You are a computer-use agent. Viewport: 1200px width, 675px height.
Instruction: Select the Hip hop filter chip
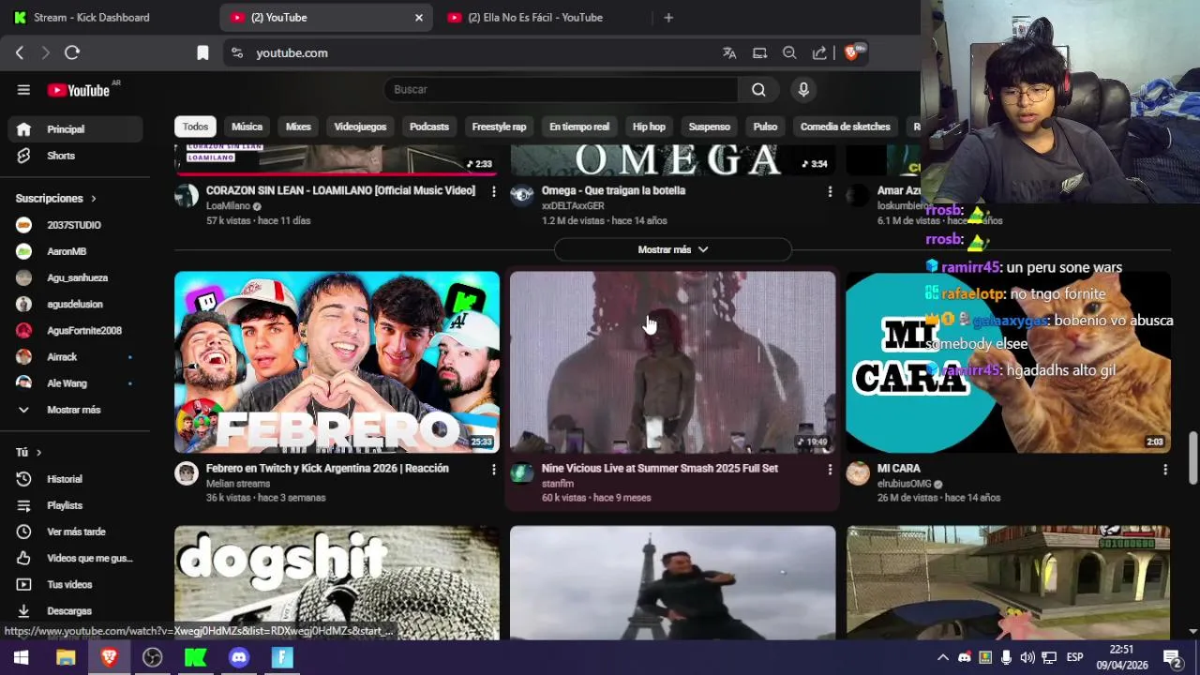(649, 127)
